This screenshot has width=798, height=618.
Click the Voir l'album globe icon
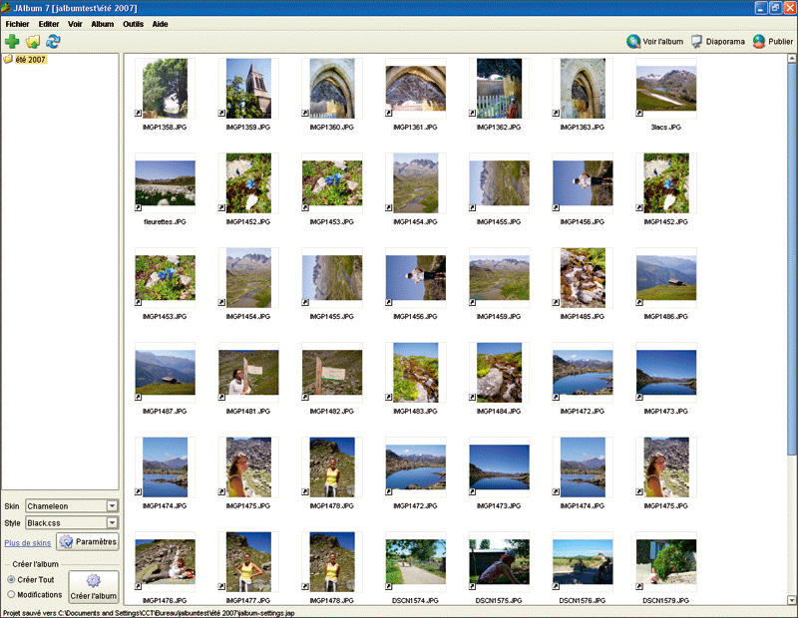click(633, 41)
